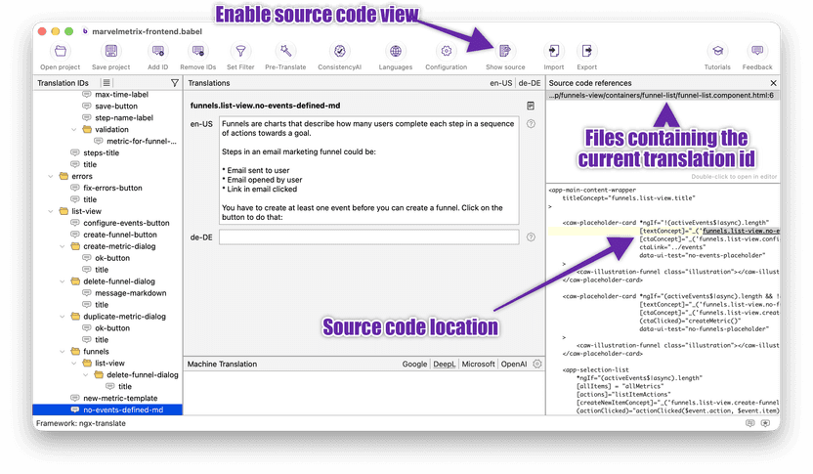Click the Export toolbar icon
The image size is (813, 474).
[587, 52]
